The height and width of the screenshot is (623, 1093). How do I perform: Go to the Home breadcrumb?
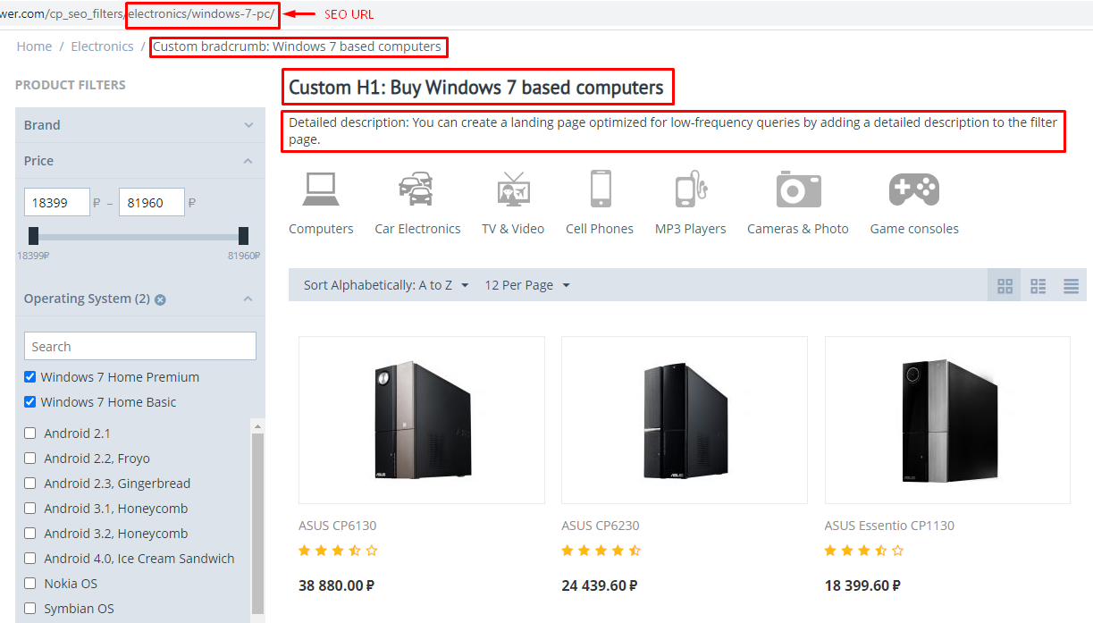(x=34, y=46)
